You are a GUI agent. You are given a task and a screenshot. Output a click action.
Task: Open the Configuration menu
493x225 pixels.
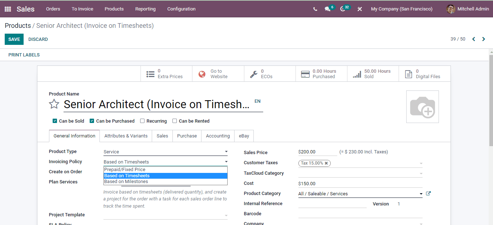[181, 9]
